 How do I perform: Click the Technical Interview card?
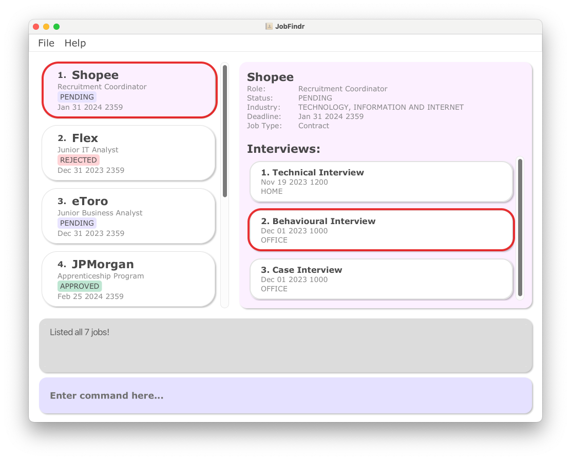tap(382, 182)
